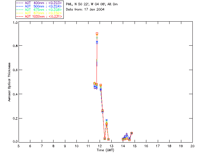198x158 pixels.
Task: Click the AOT 870nm legend entry
Action: (x=39, y=13)
